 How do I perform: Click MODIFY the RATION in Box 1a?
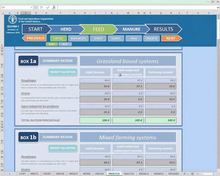pyautogui.click(x=63, y=72)
